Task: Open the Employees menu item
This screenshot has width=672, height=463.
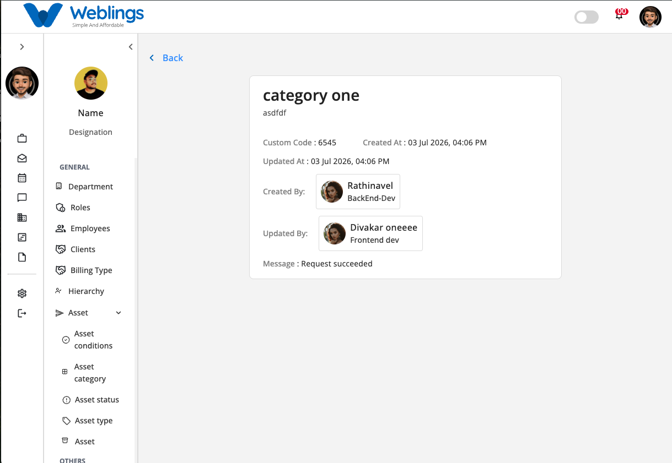Action: pyautogui.click(x=90, y=228)
